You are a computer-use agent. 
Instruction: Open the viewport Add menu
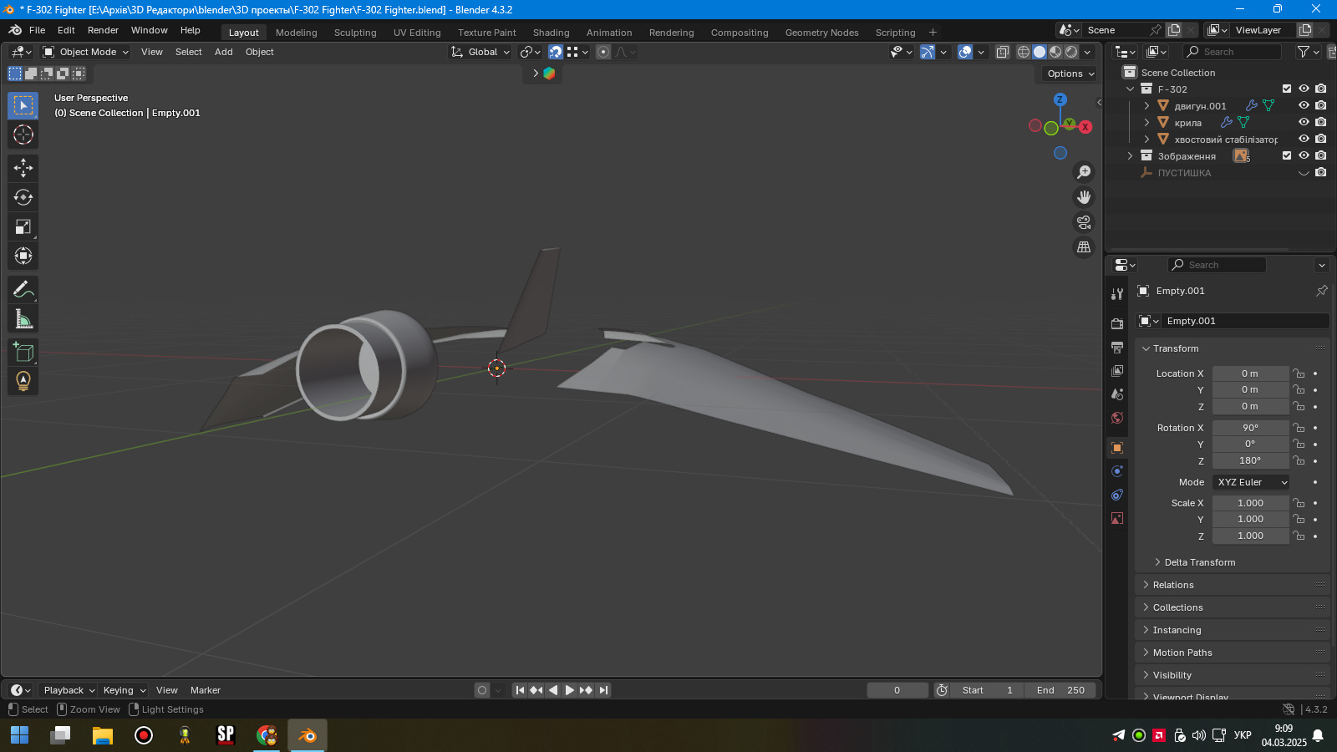pos(224,52)
